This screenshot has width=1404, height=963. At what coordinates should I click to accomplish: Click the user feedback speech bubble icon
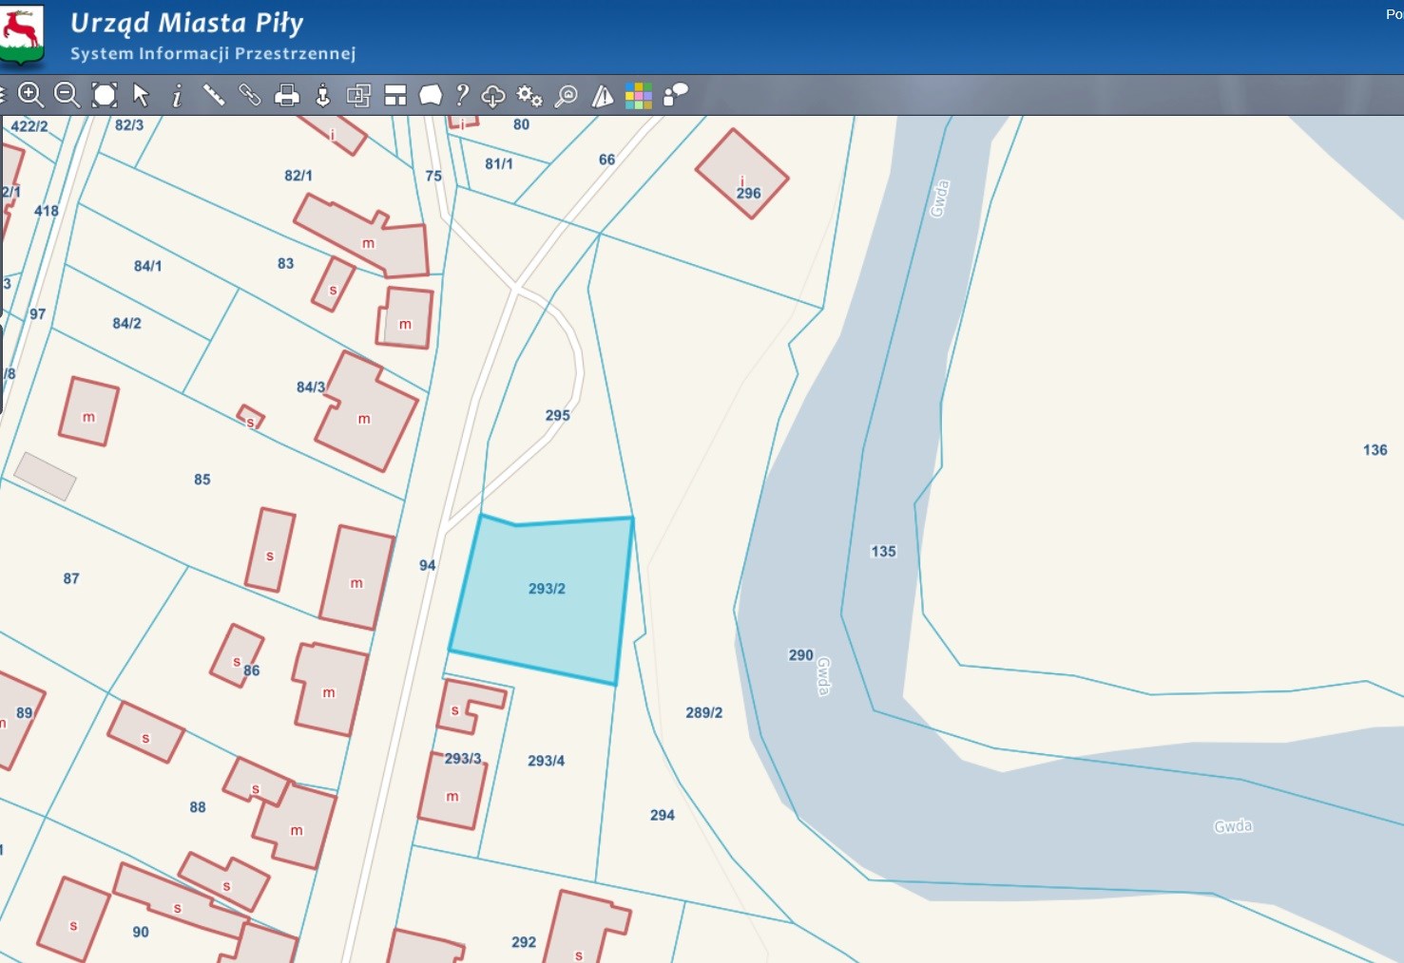[x=675, y=95]
